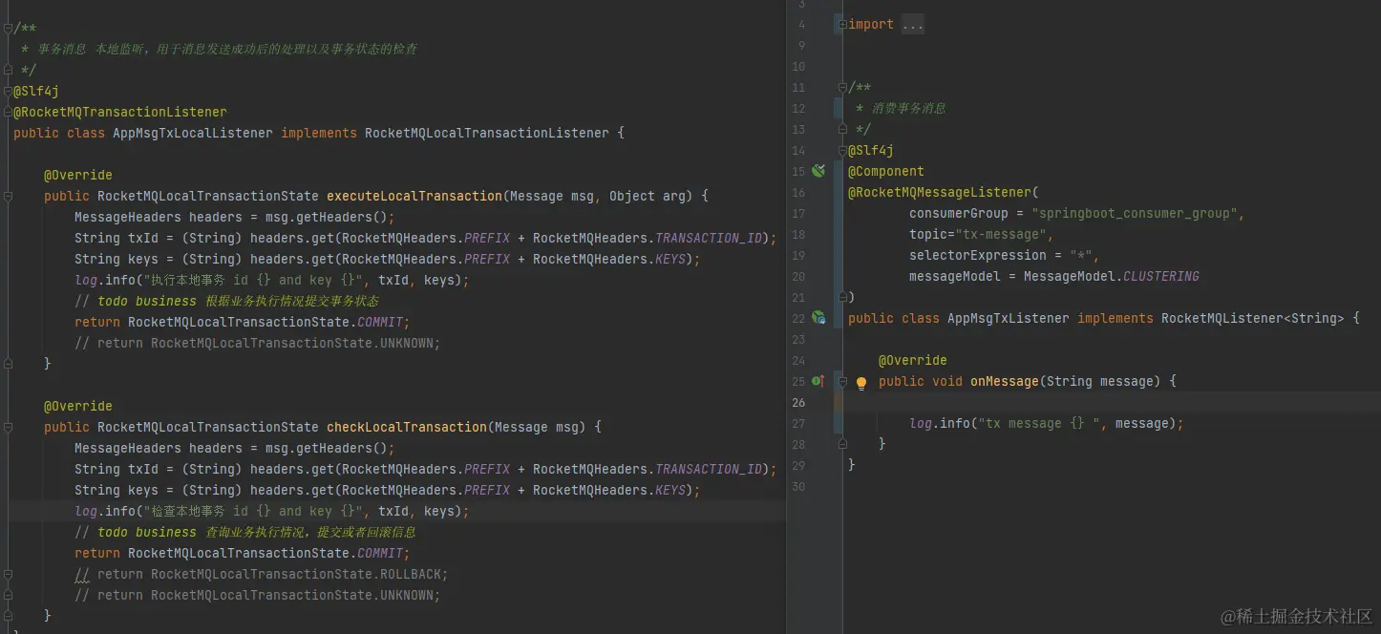Collapse the annotation block at @Slf4j line 14
Viewport: 1381px width, 634px height.
point(840,151)
